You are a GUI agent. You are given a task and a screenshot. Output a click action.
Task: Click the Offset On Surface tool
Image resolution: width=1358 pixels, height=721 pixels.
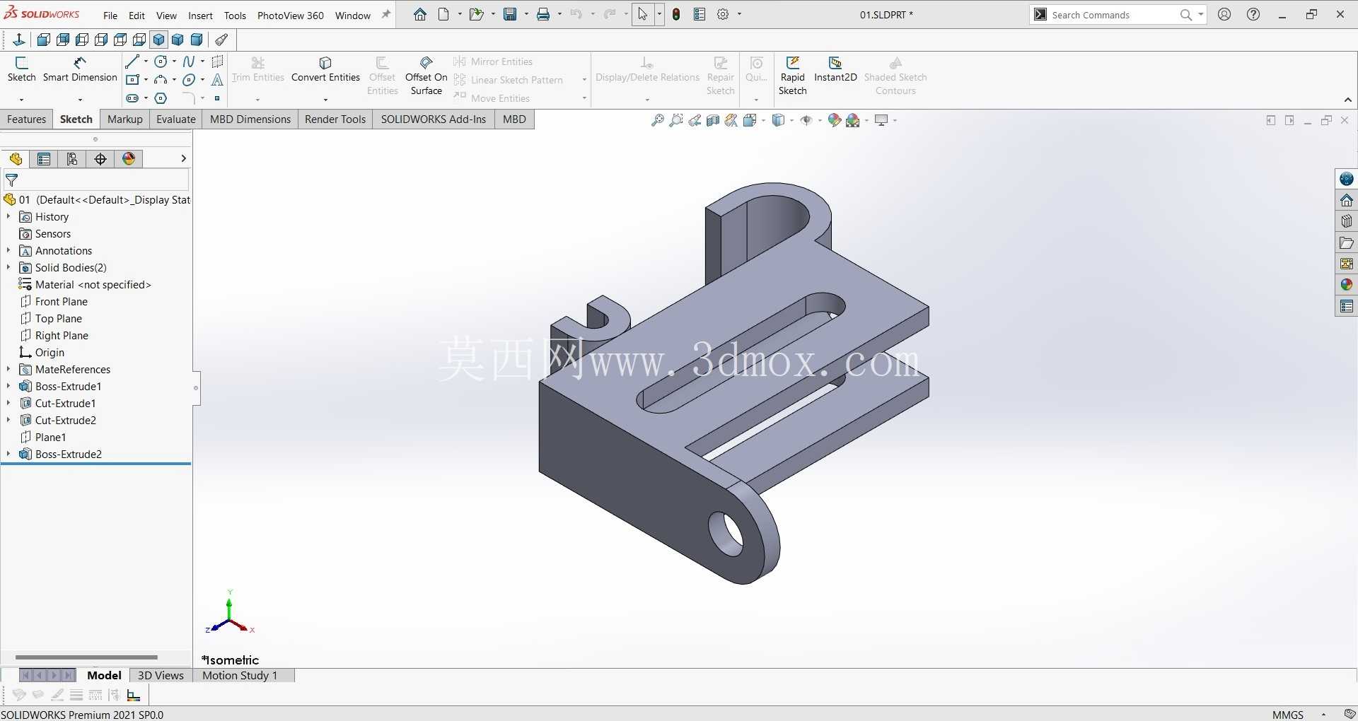pyautogui.click(x=426, y=75)
